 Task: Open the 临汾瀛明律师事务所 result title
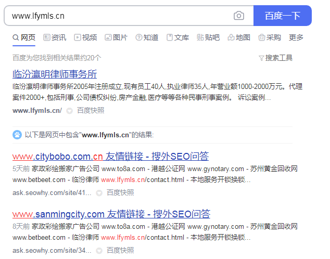tap(55, 74)
